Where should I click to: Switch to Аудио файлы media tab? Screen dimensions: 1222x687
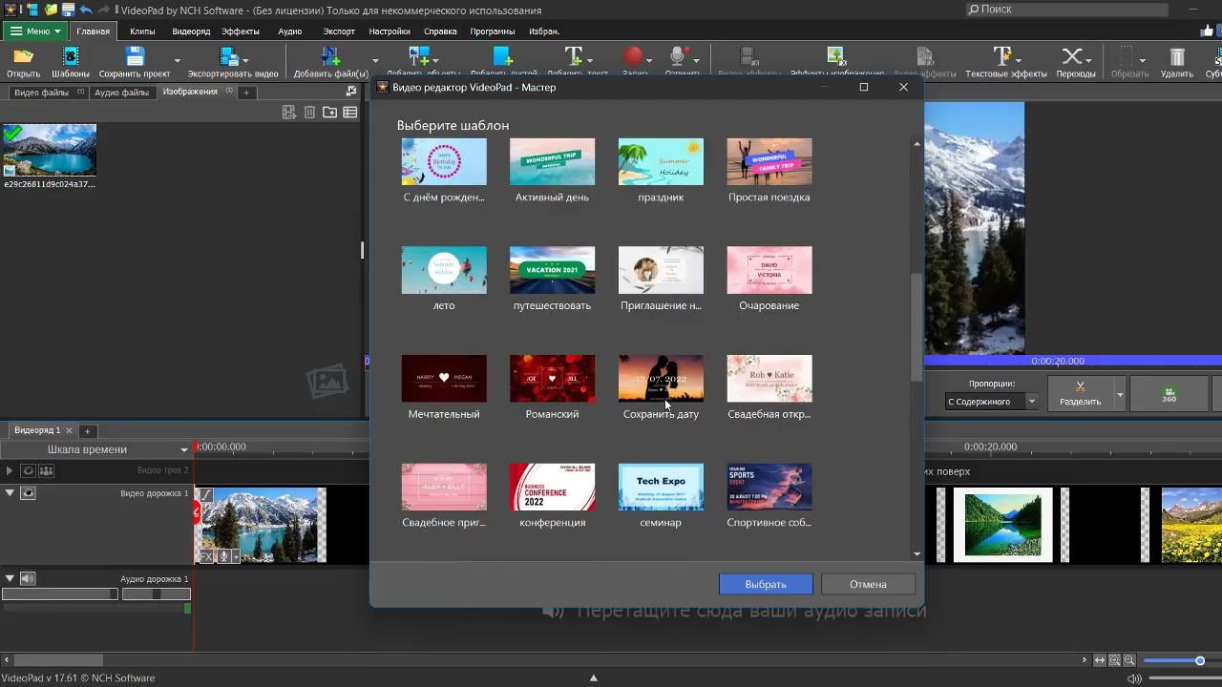pyautogui.click(x=121, y=93)
